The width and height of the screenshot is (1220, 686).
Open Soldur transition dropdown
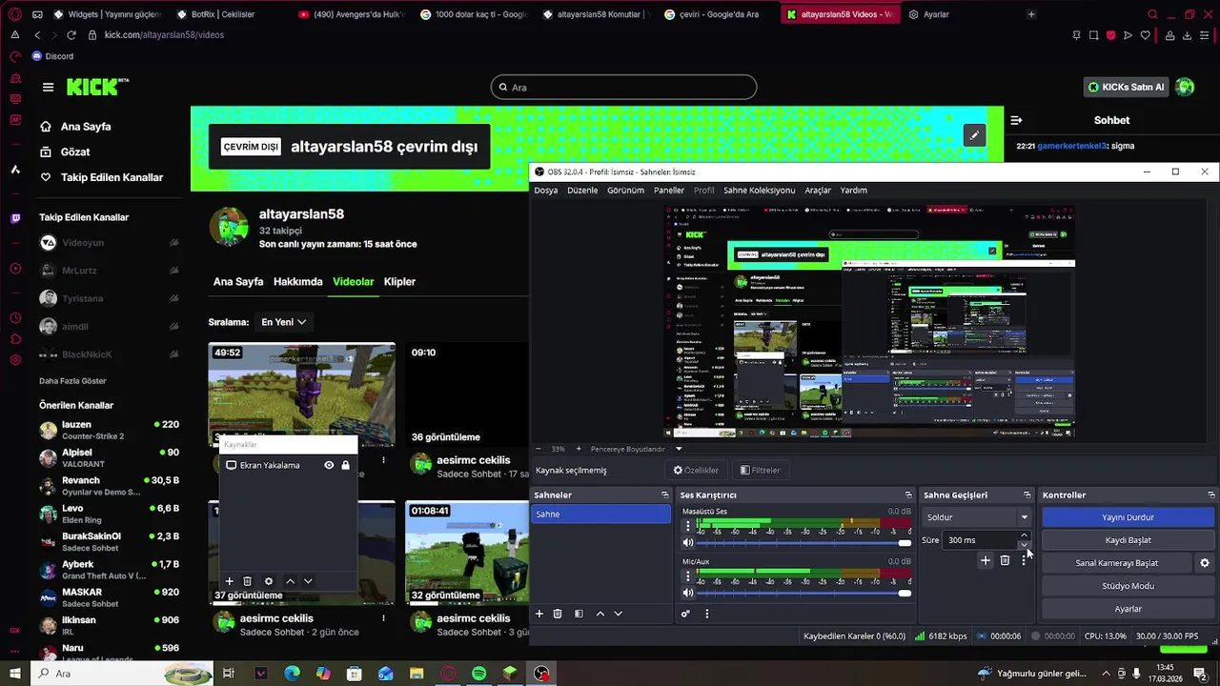point(978,517)
